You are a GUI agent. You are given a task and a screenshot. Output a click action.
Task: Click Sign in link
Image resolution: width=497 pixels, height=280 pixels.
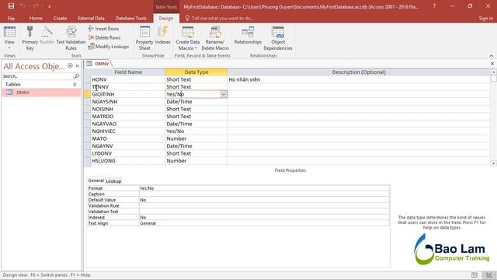click(x=485, y=18)
